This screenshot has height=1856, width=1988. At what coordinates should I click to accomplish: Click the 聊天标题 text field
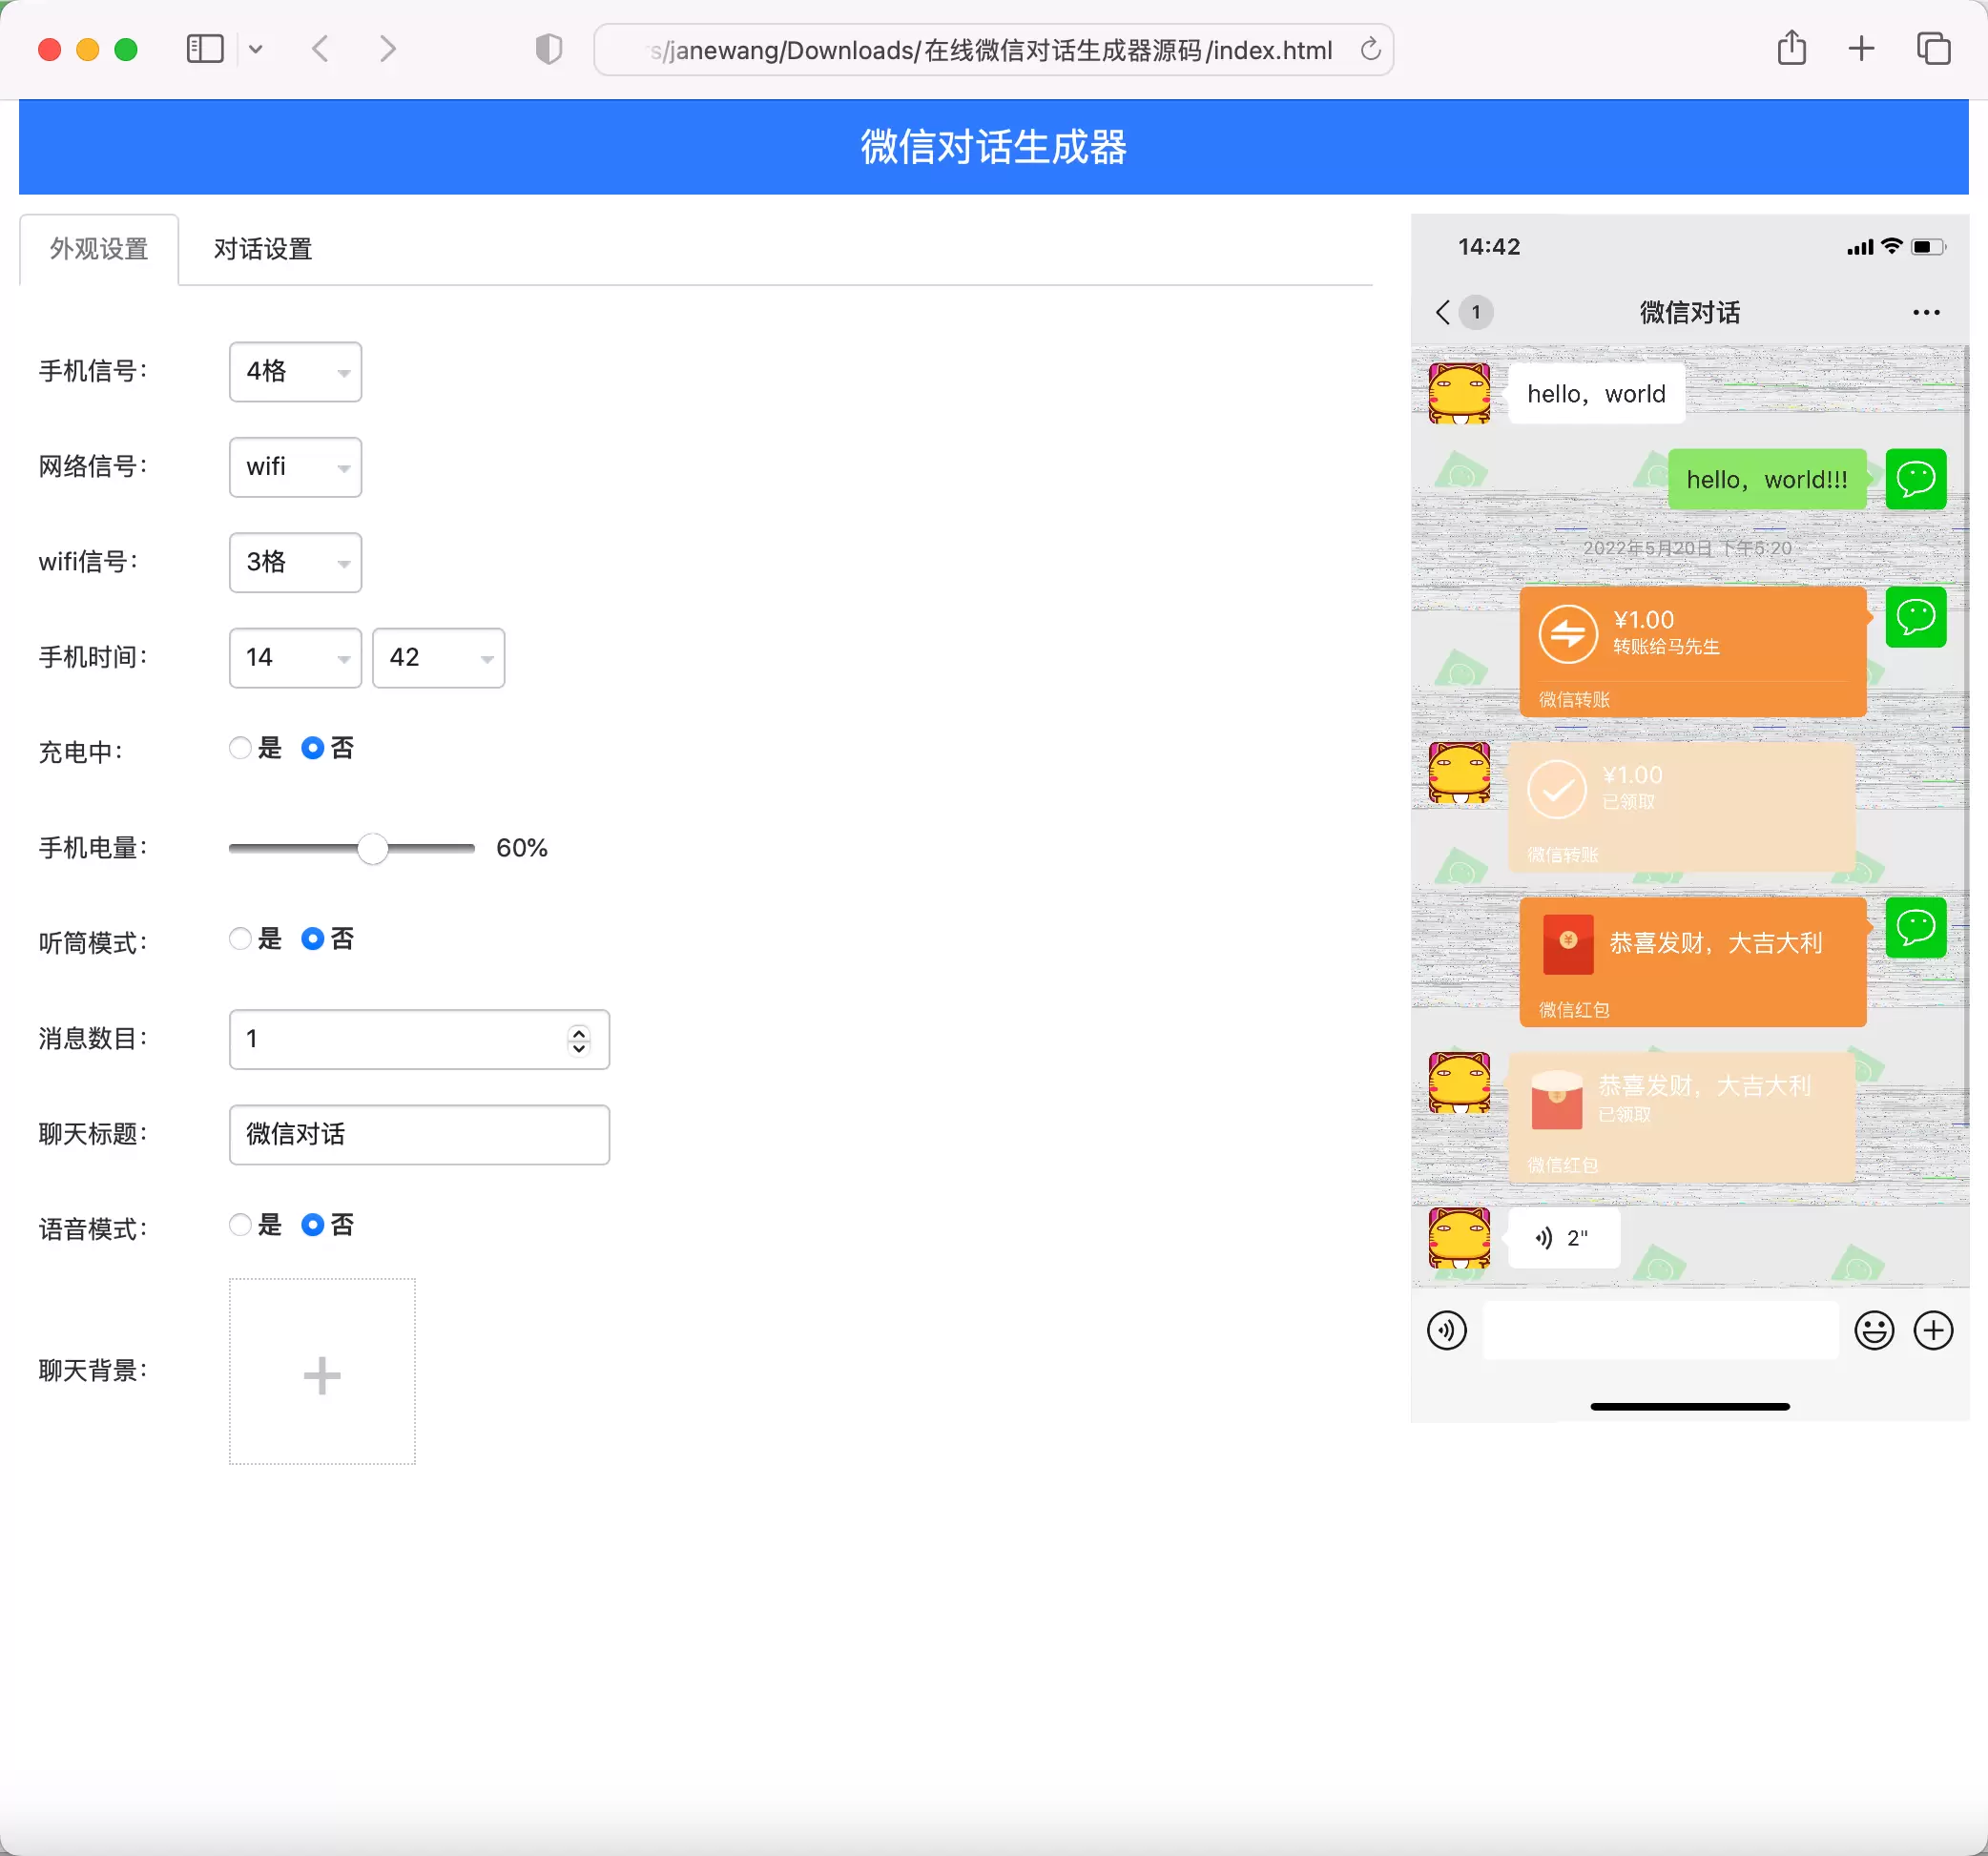pyautogui.click(x=419, y=1135)
